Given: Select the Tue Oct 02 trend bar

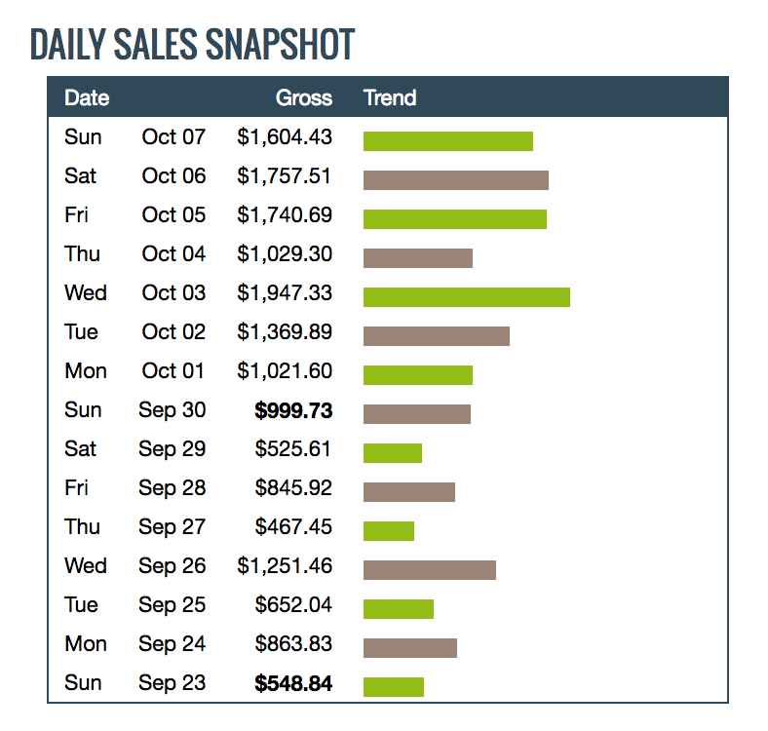Looking at the screenshot, I should point(436,336).
